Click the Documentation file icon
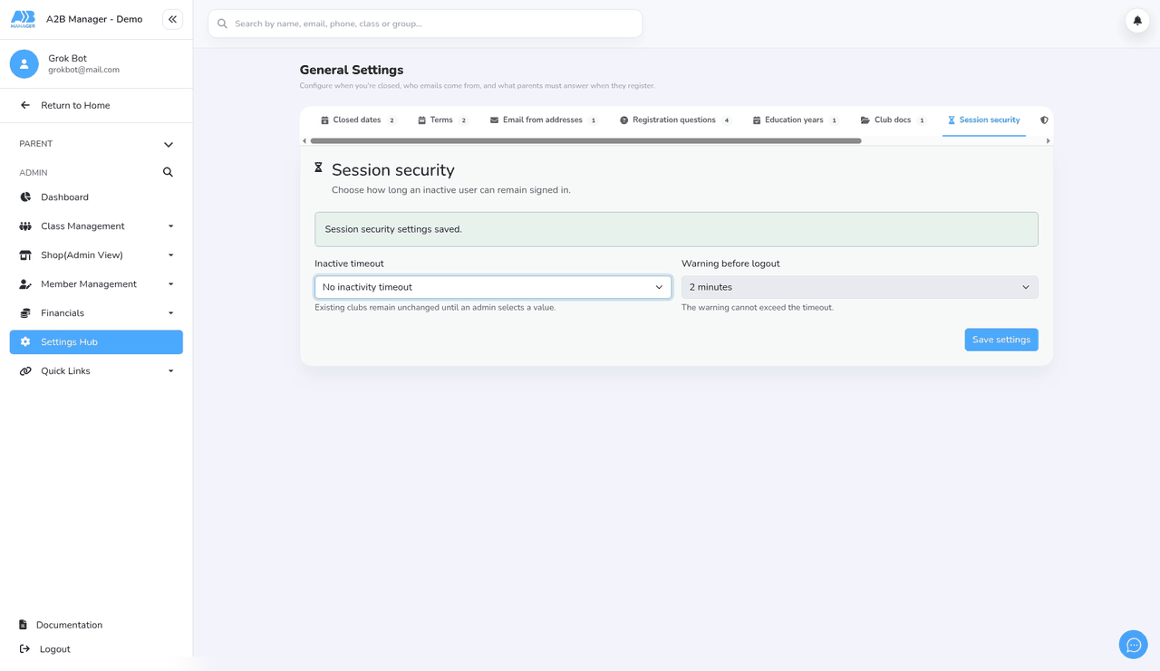This screenshot has width=1160, height=671. pos(24,625)
